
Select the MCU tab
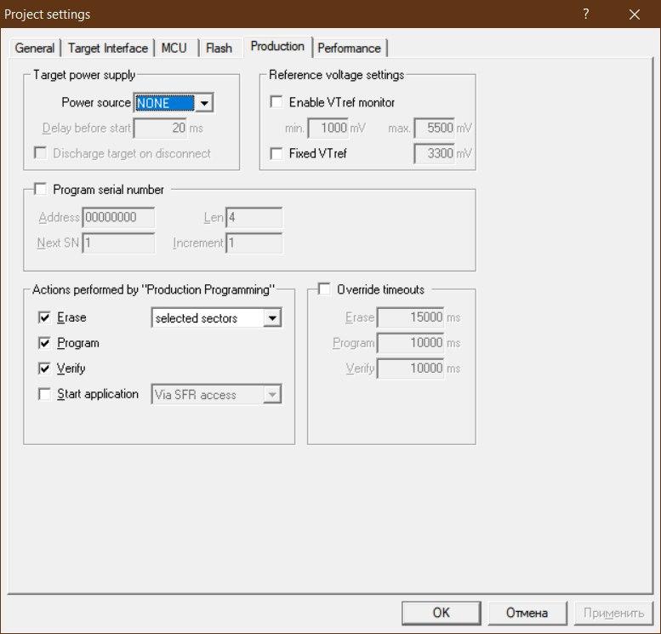174,48
